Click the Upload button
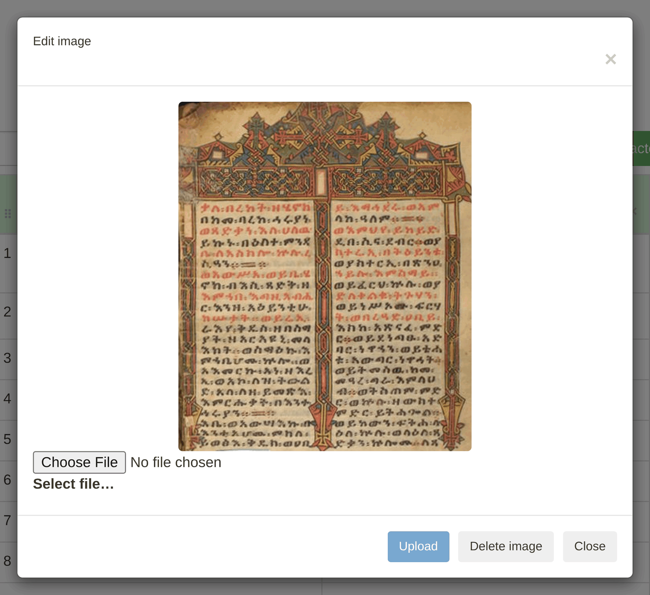650x595 pixels. point(418,546)
